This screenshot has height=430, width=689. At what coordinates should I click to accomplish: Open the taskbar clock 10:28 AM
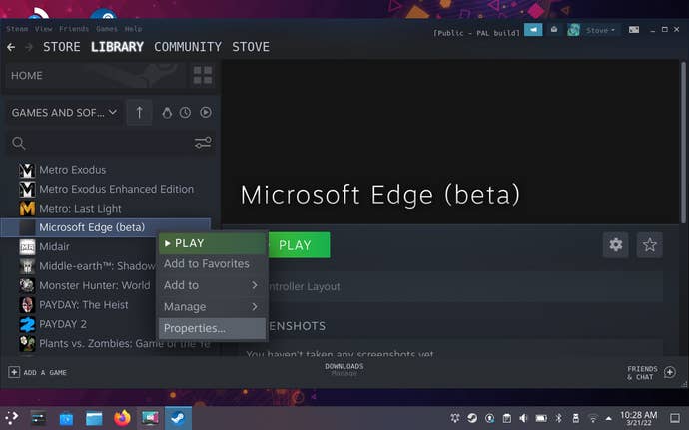coord(638,418)
